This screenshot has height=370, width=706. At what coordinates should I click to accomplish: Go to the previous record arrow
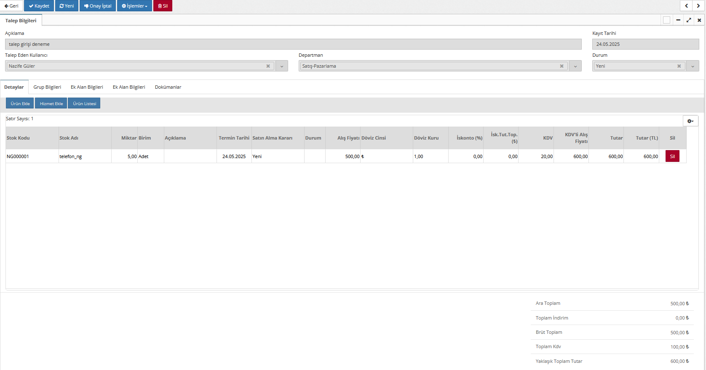click(x=687, y=6)
